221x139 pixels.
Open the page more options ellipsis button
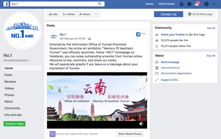(x=97, y=14)
